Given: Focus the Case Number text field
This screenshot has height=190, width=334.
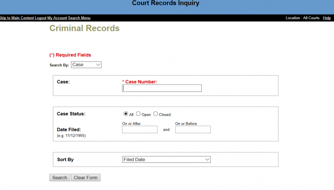Looking at the screenshot, I should coord(162,88).
